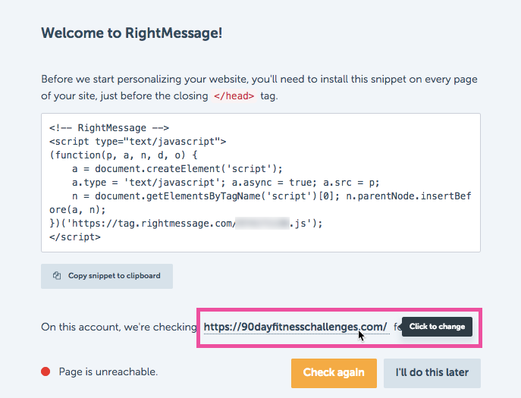Click the closing </script> line
Image resolution: width=521 pixels, height=398 pixels.
click(75, 237)
